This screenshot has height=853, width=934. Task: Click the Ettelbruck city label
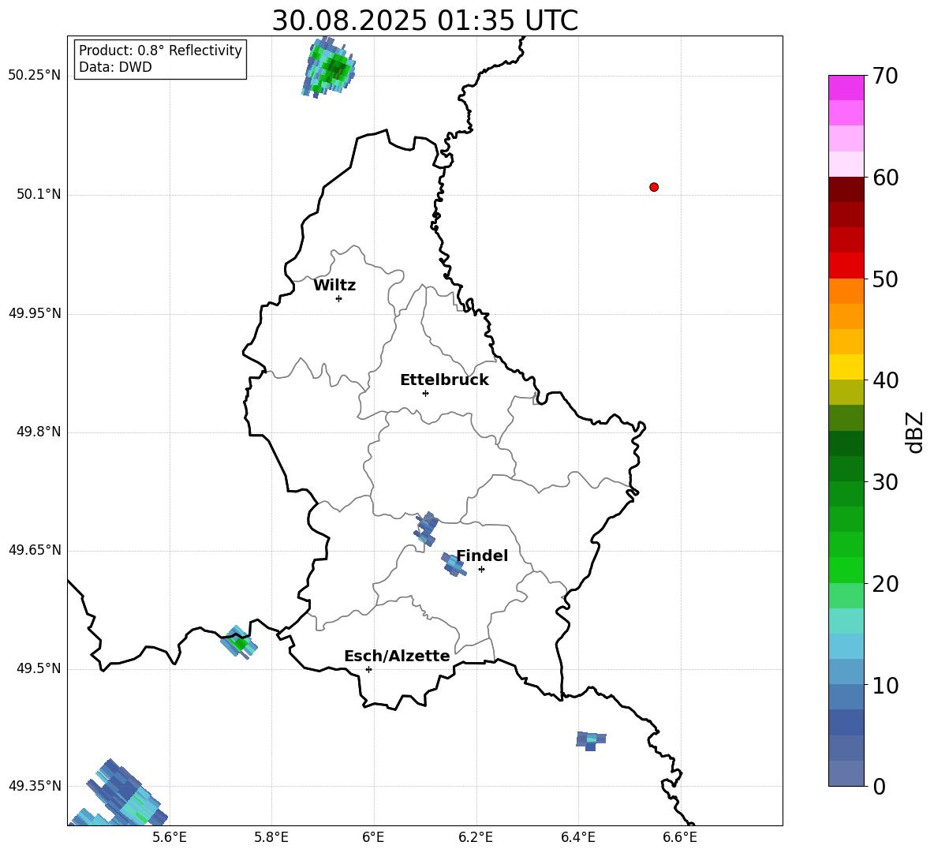(444, 380)
